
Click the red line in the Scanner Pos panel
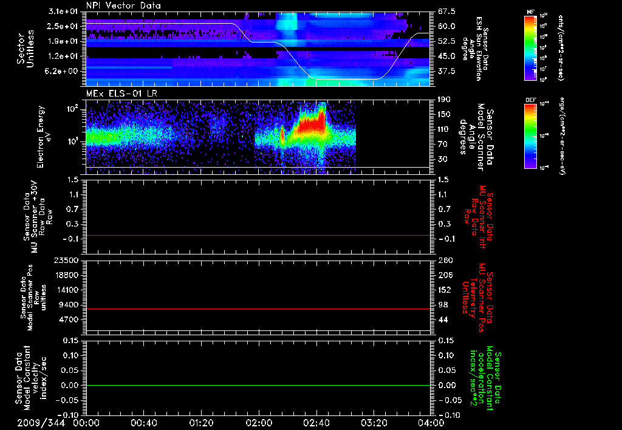pos(258,309)
